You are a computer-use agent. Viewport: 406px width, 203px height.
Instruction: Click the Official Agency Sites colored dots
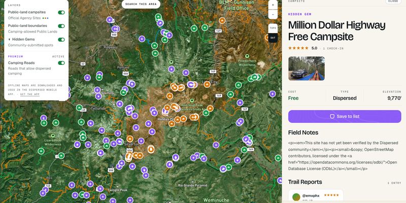(x=46, y=18)
